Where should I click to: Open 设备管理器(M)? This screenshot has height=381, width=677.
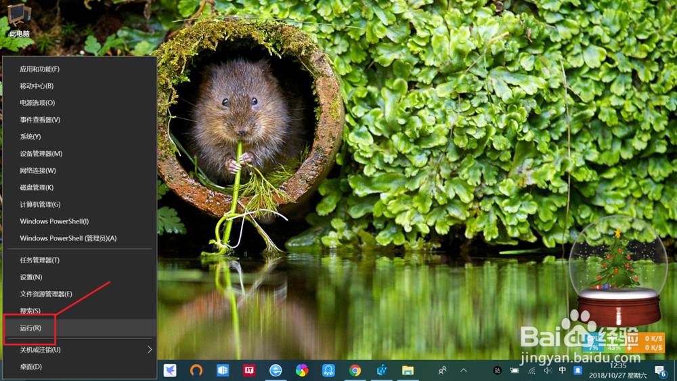[80, 154]
